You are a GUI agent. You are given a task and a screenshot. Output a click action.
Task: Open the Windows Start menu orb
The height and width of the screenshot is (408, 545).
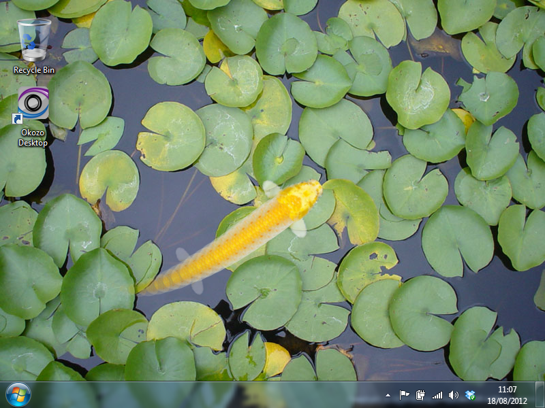(18, 395)
